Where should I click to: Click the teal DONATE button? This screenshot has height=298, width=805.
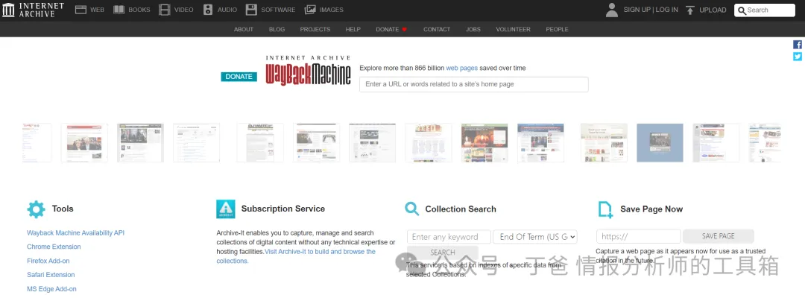coord(239,77)
